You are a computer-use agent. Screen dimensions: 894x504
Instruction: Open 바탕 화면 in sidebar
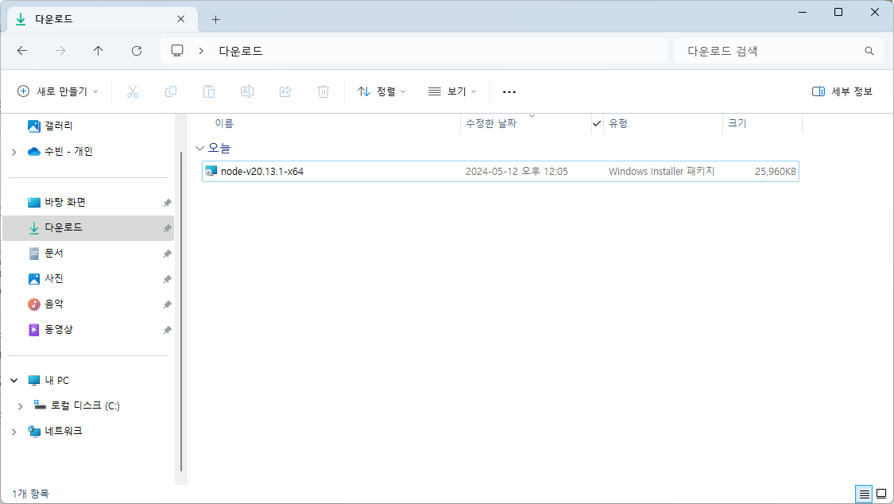(x=65, y=203)
